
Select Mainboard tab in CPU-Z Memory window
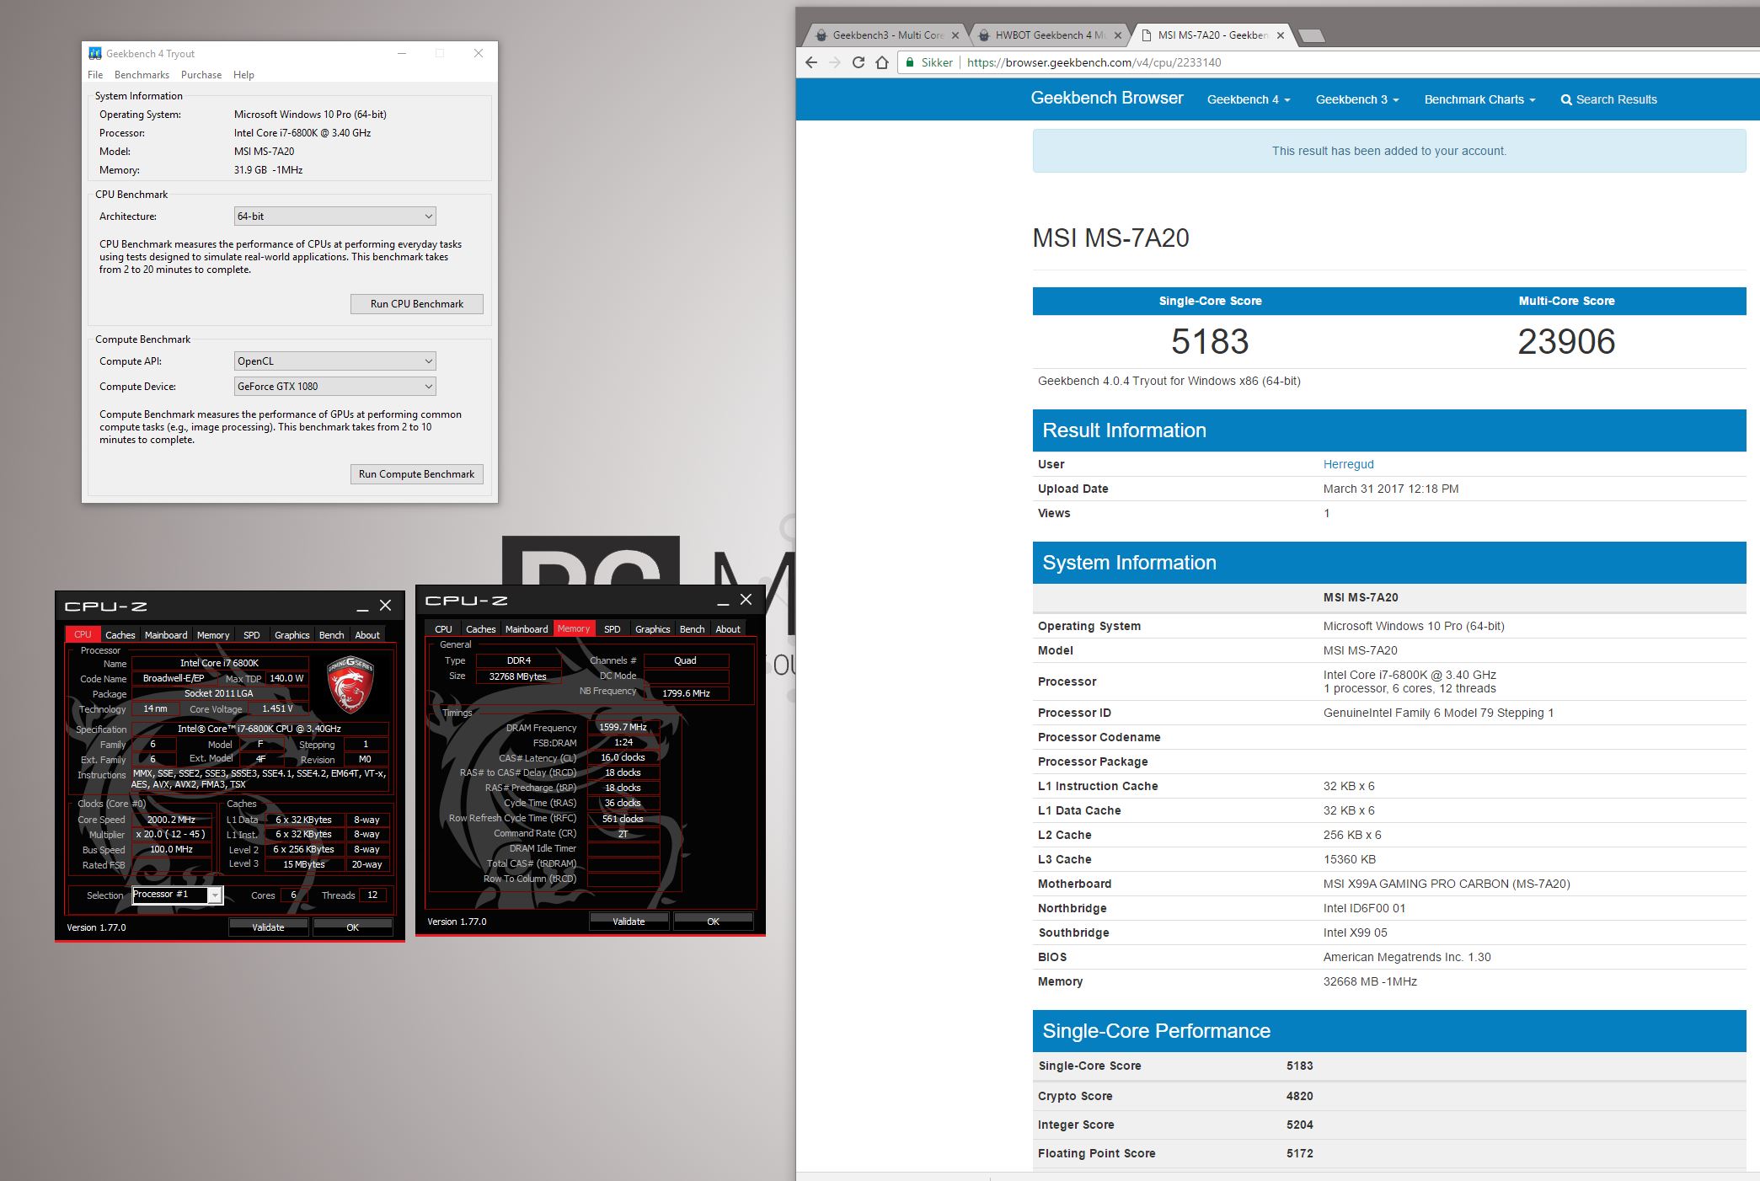click(527, 629)
